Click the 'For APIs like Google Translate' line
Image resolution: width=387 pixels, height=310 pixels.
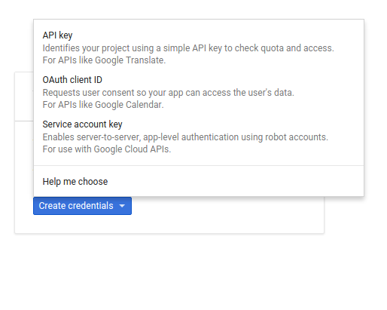coord(104,60)
